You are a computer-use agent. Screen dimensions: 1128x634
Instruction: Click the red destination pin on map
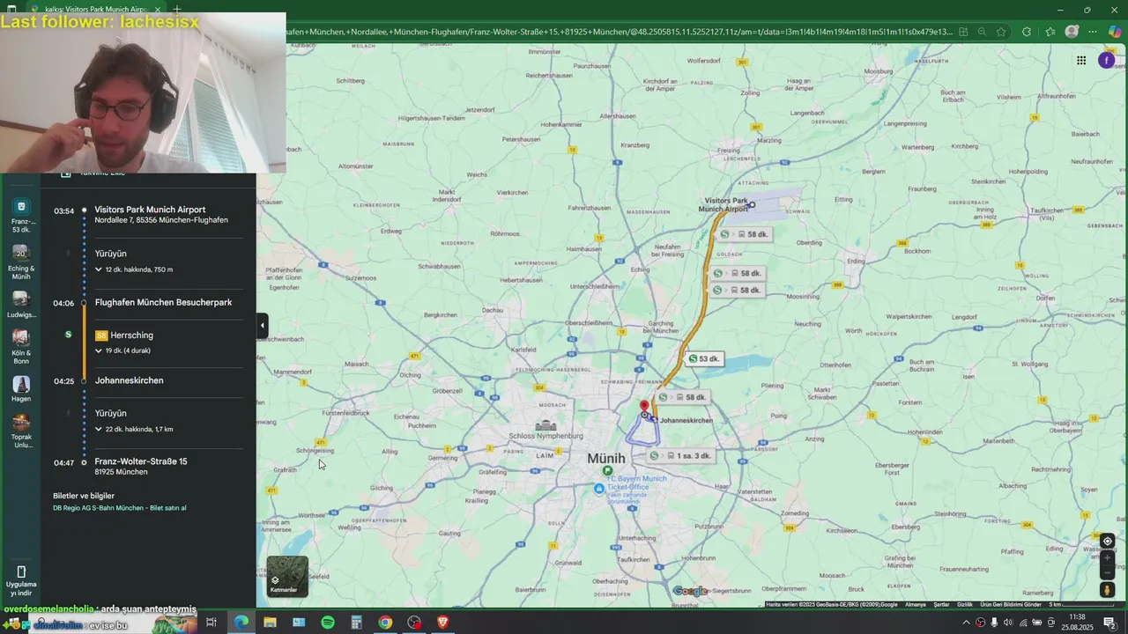coord(644,407)
